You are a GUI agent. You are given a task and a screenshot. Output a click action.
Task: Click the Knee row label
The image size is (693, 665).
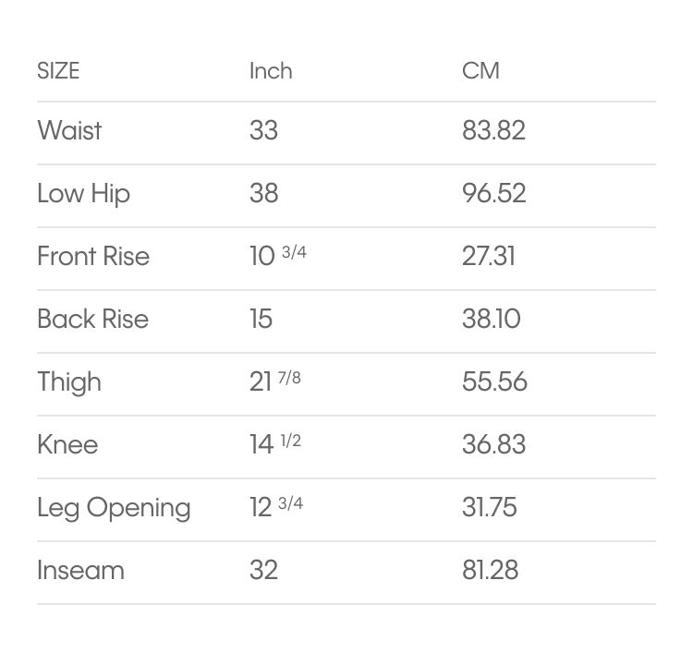(67, 444)
